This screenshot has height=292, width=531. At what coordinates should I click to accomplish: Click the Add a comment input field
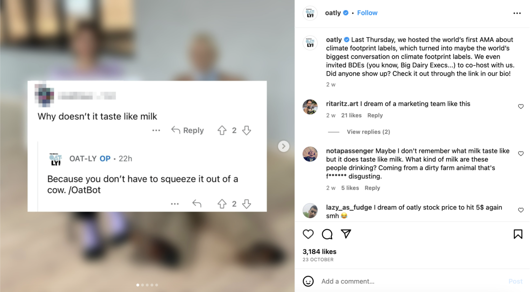(x=347, y=281)
